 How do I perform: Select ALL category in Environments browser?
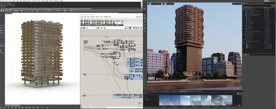coord(145,96)
